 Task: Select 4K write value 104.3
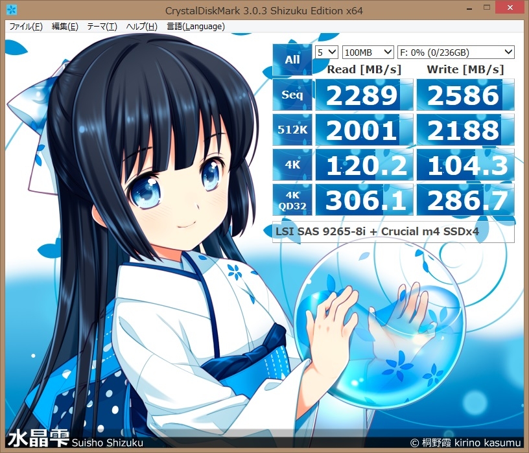(465, 165)
